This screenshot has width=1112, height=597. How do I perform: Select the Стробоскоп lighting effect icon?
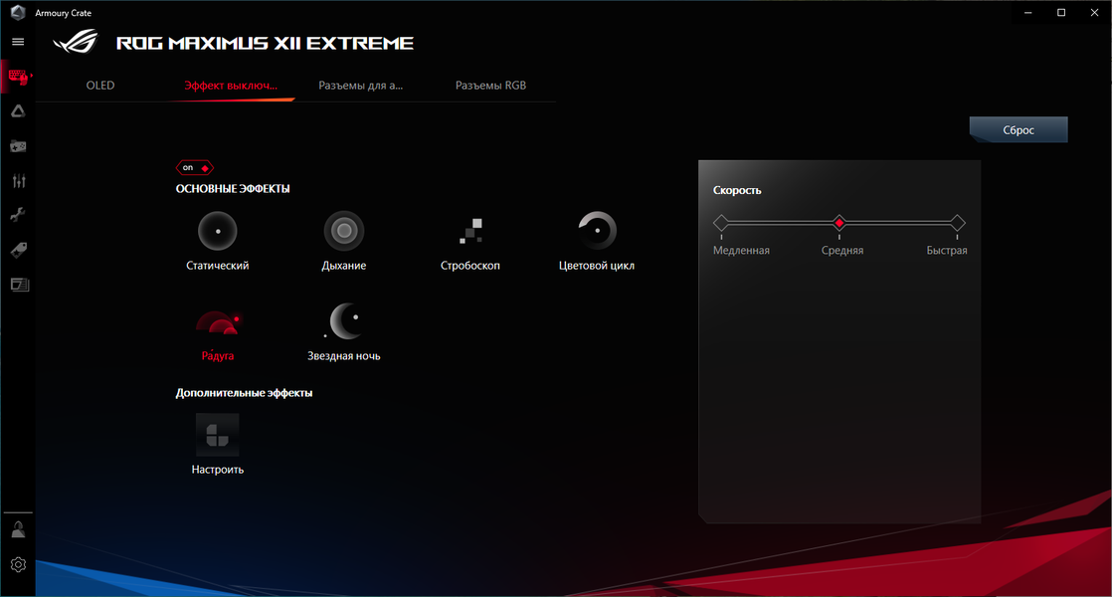(x=470, y=231)
